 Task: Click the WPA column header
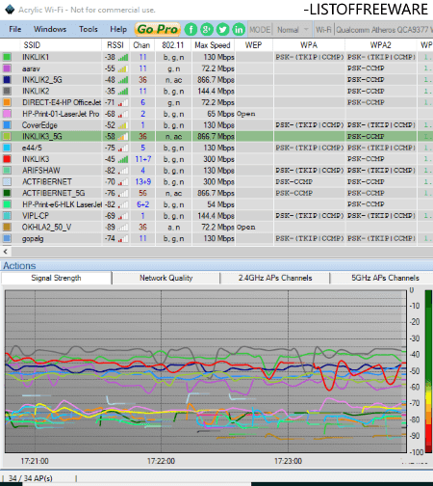click(x=309, y=45)
